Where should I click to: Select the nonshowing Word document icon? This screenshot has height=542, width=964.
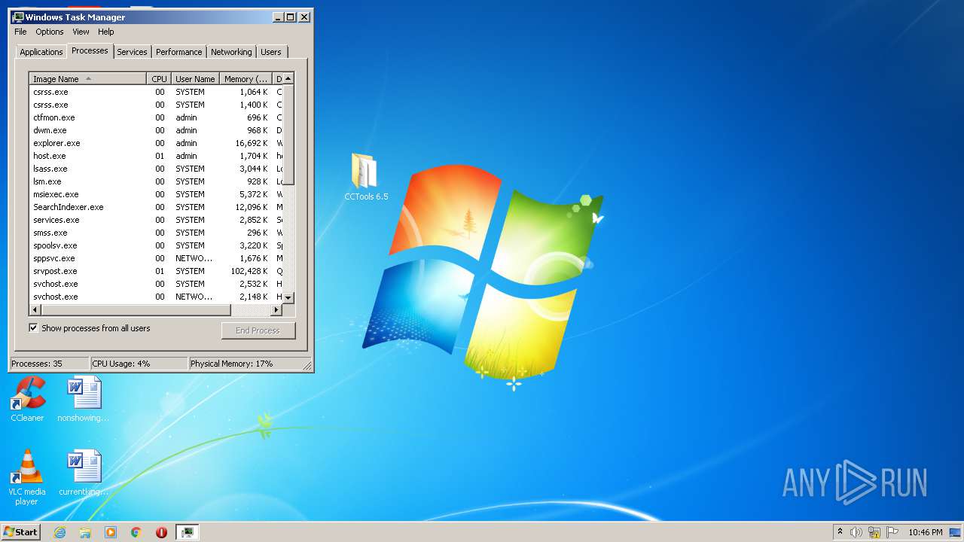tap(83, 399)
